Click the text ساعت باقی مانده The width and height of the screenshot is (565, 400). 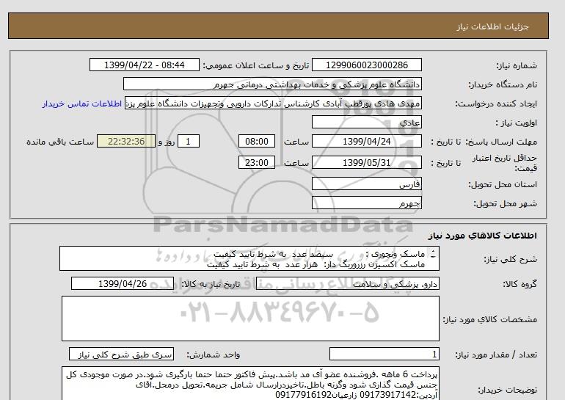(60, 142)
